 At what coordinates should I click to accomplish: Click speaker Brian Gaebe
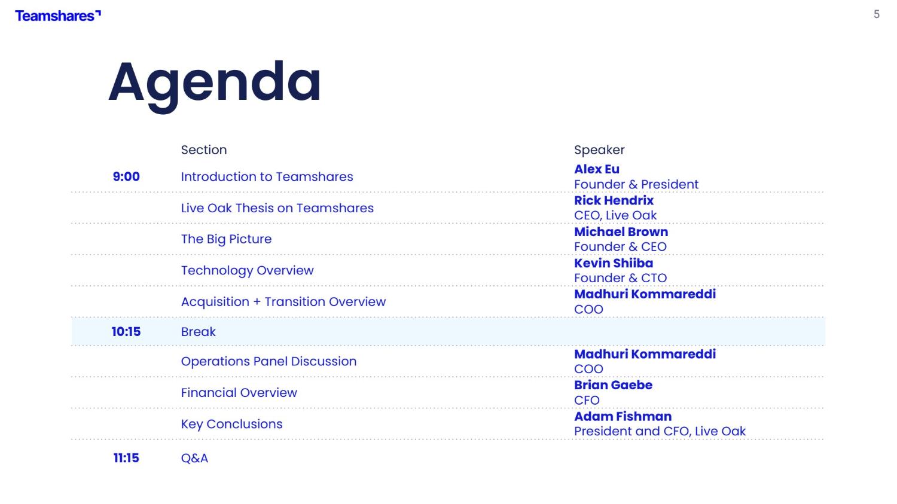pyautogui.click(x=613, y=385)
